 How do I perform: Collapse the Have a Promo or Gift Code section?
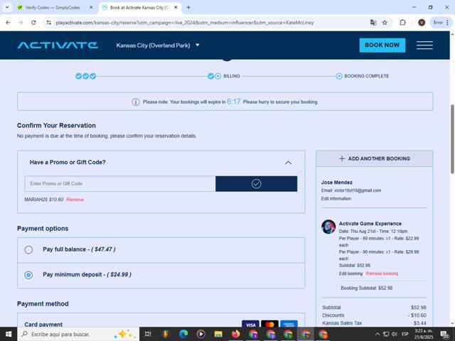tap(288, 163)
